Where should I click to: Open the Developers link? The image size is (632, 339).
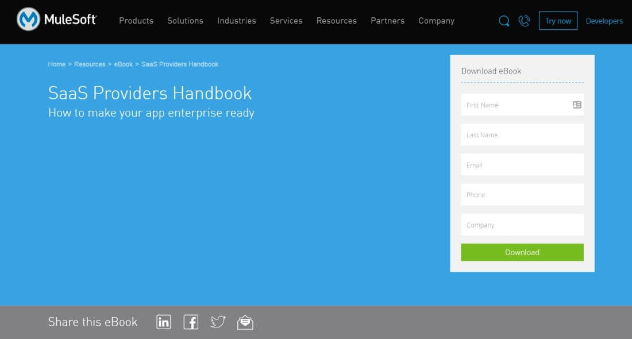(604, 21)
